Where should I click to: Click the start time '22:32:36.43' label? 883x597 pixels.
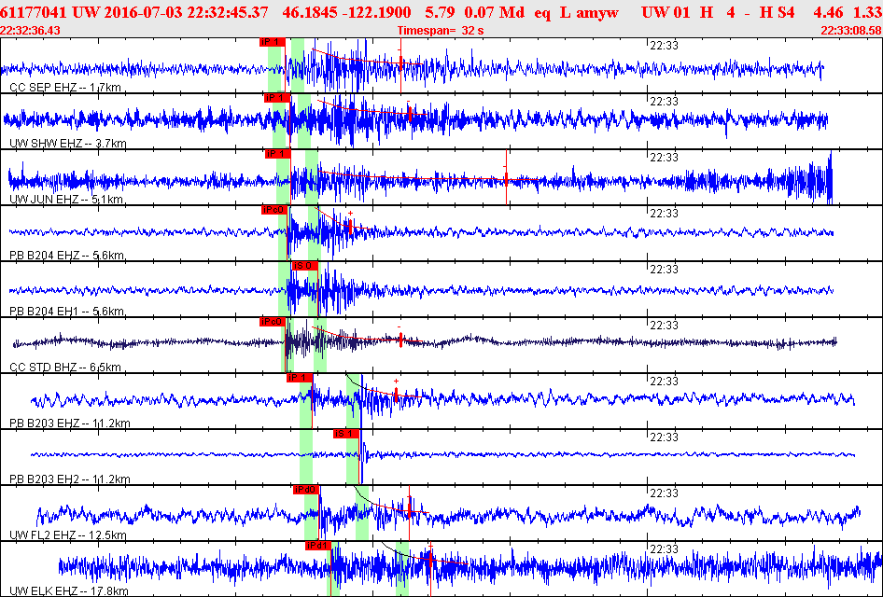click(x=31, y=31)
